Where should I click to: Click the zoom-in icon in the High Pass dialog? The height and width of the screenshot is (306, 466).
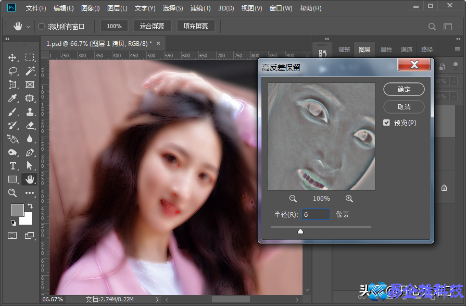click(x=349, y=198)
